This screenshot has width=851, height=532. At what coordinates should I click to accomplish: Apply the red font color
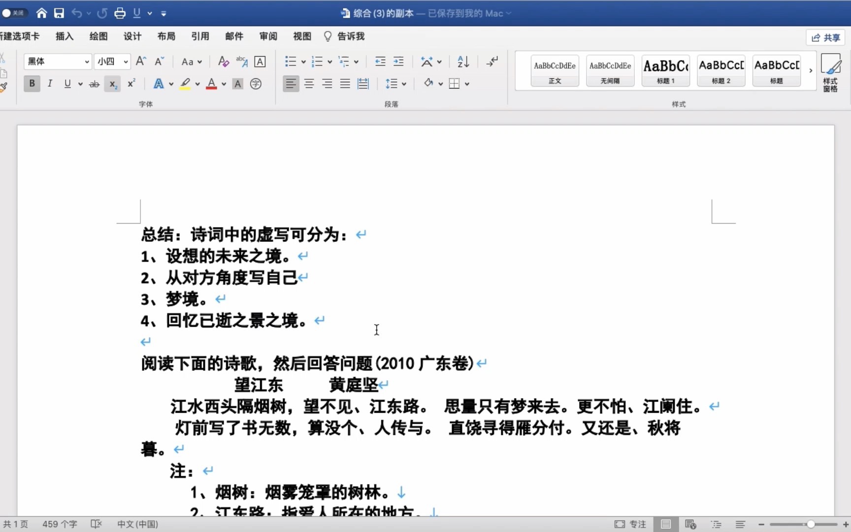(x=211, y=84)
